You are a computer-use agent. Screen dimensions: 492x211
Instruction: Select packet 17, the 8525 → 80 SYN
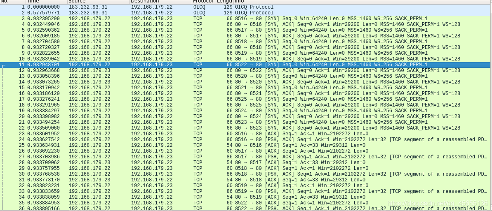[246, 99]
